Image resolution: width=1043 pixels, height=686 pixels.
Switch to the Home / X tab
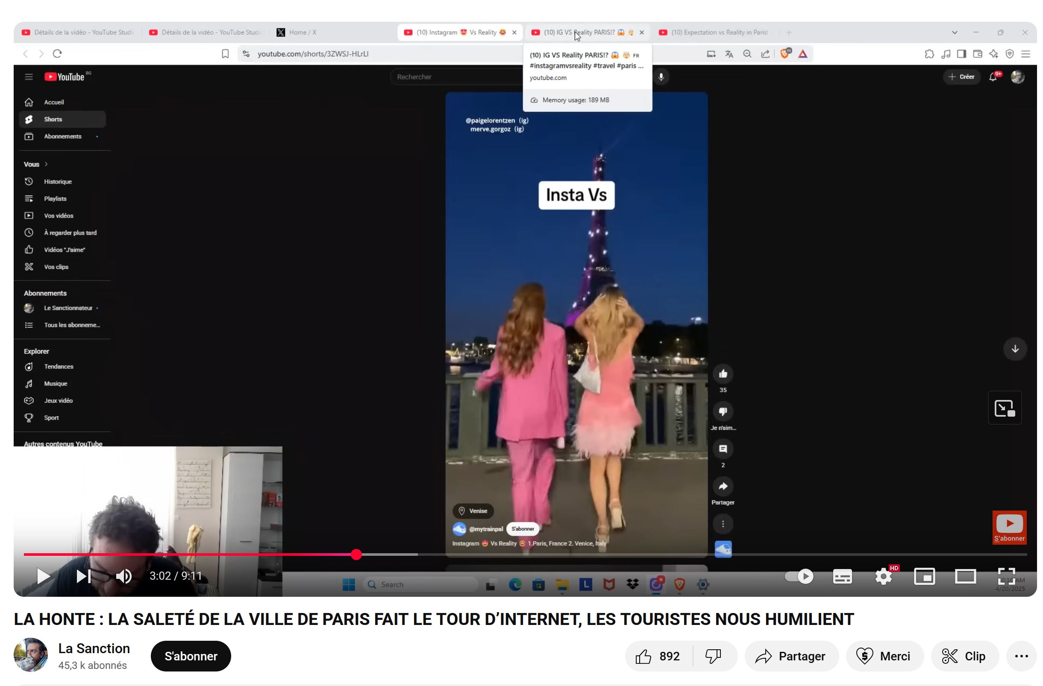coord(303,32)
